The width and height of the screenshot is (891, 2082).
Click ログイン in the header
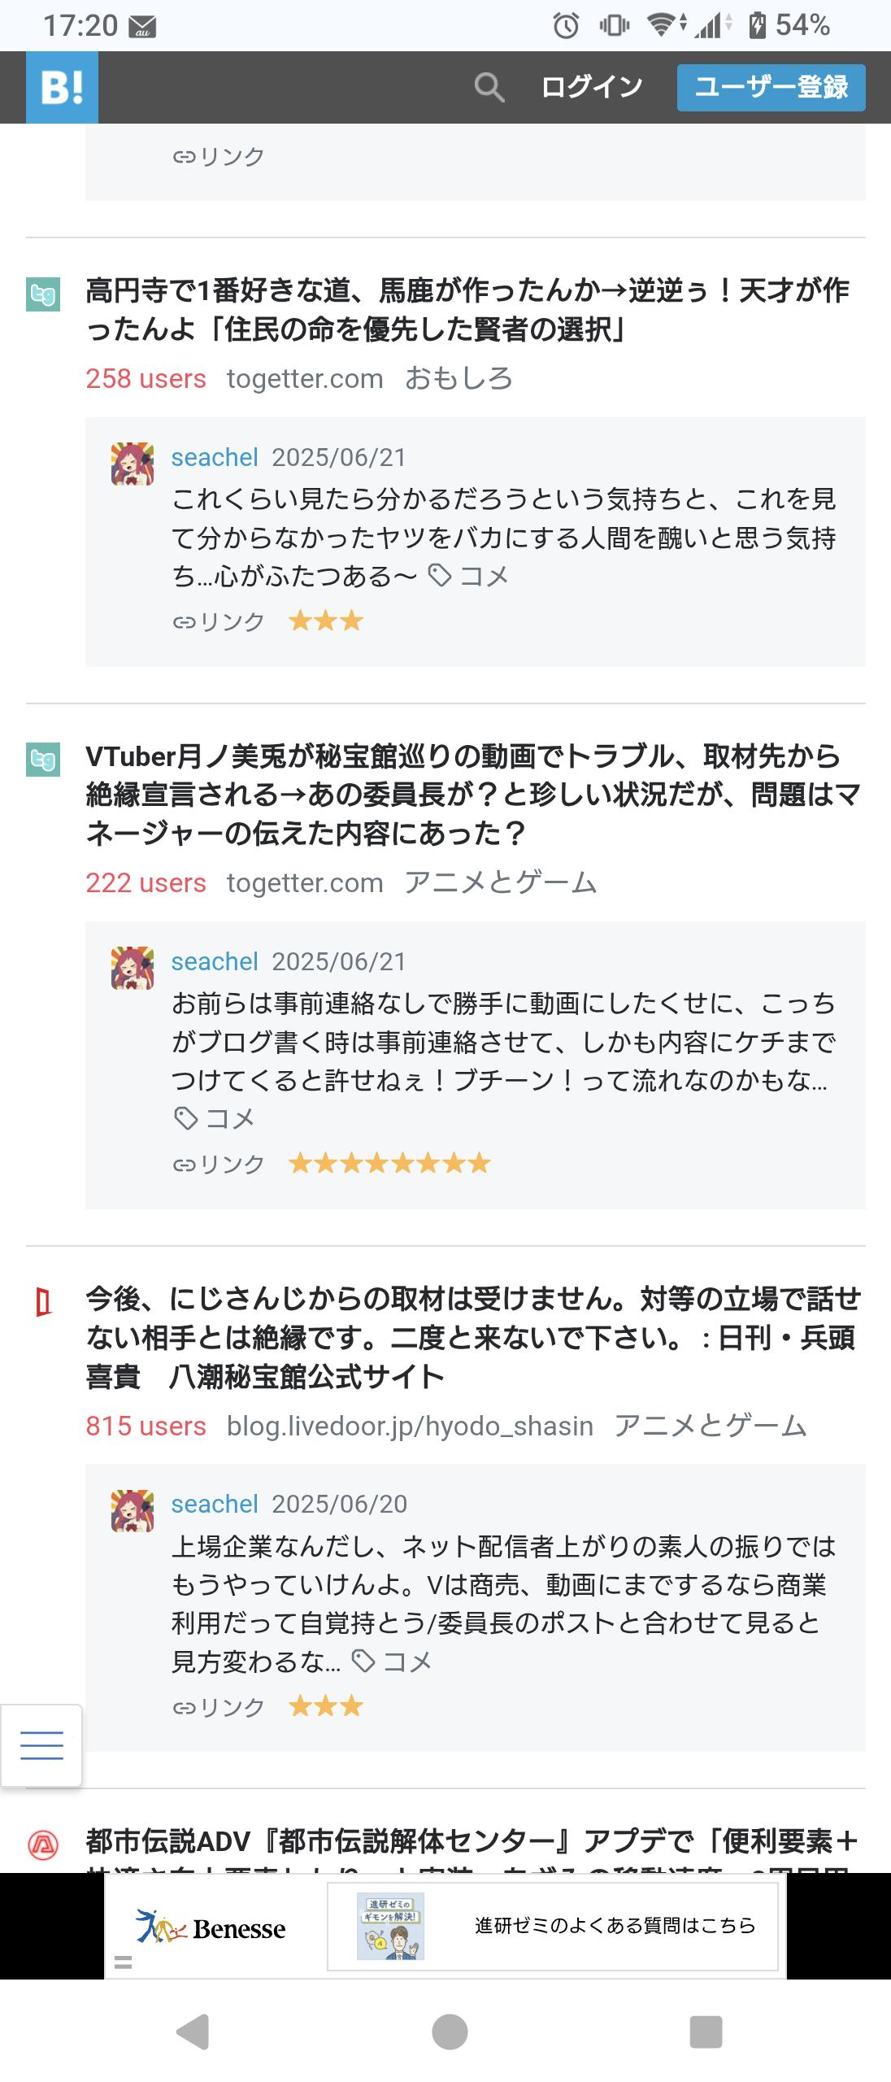tap(592, 87)
